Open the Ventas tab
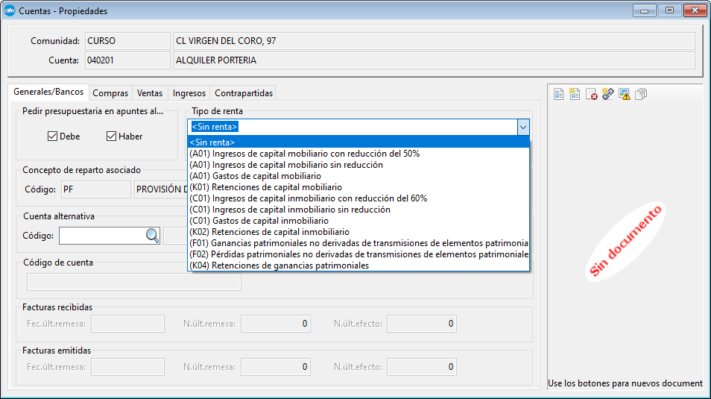The image size is (711, 399). tap(150, 93)
